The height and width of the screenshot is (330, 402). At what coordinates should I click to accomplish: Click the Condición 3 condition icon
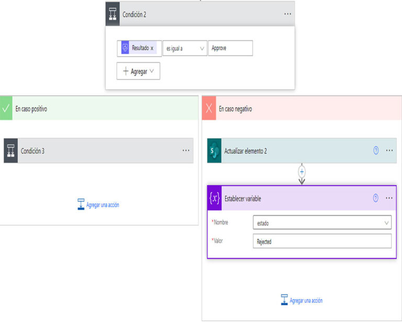11,151
